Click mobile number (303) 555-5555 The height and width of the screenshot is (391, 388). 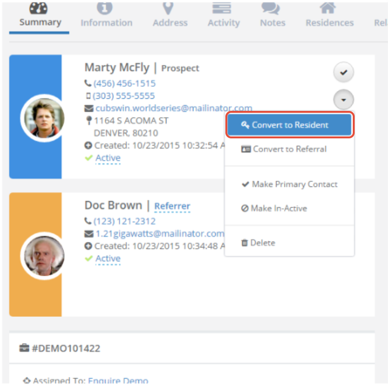point(124,96)
